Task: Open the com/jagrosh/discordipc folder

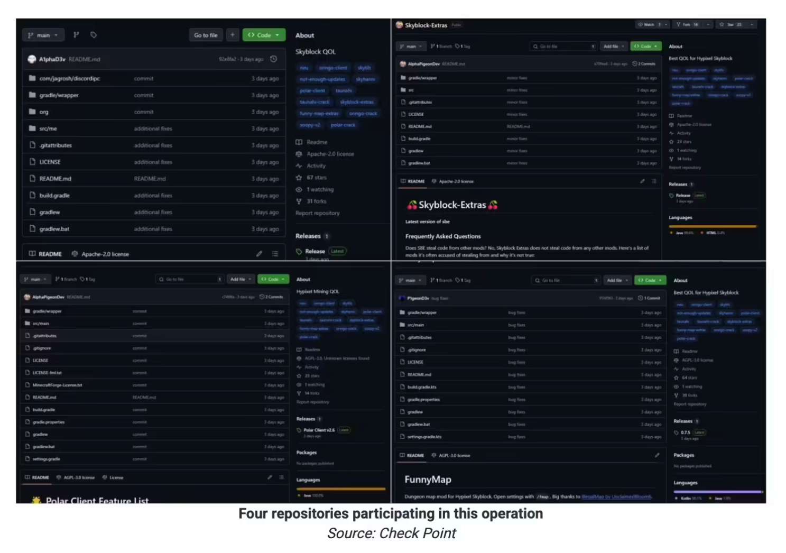Action: 69,78
